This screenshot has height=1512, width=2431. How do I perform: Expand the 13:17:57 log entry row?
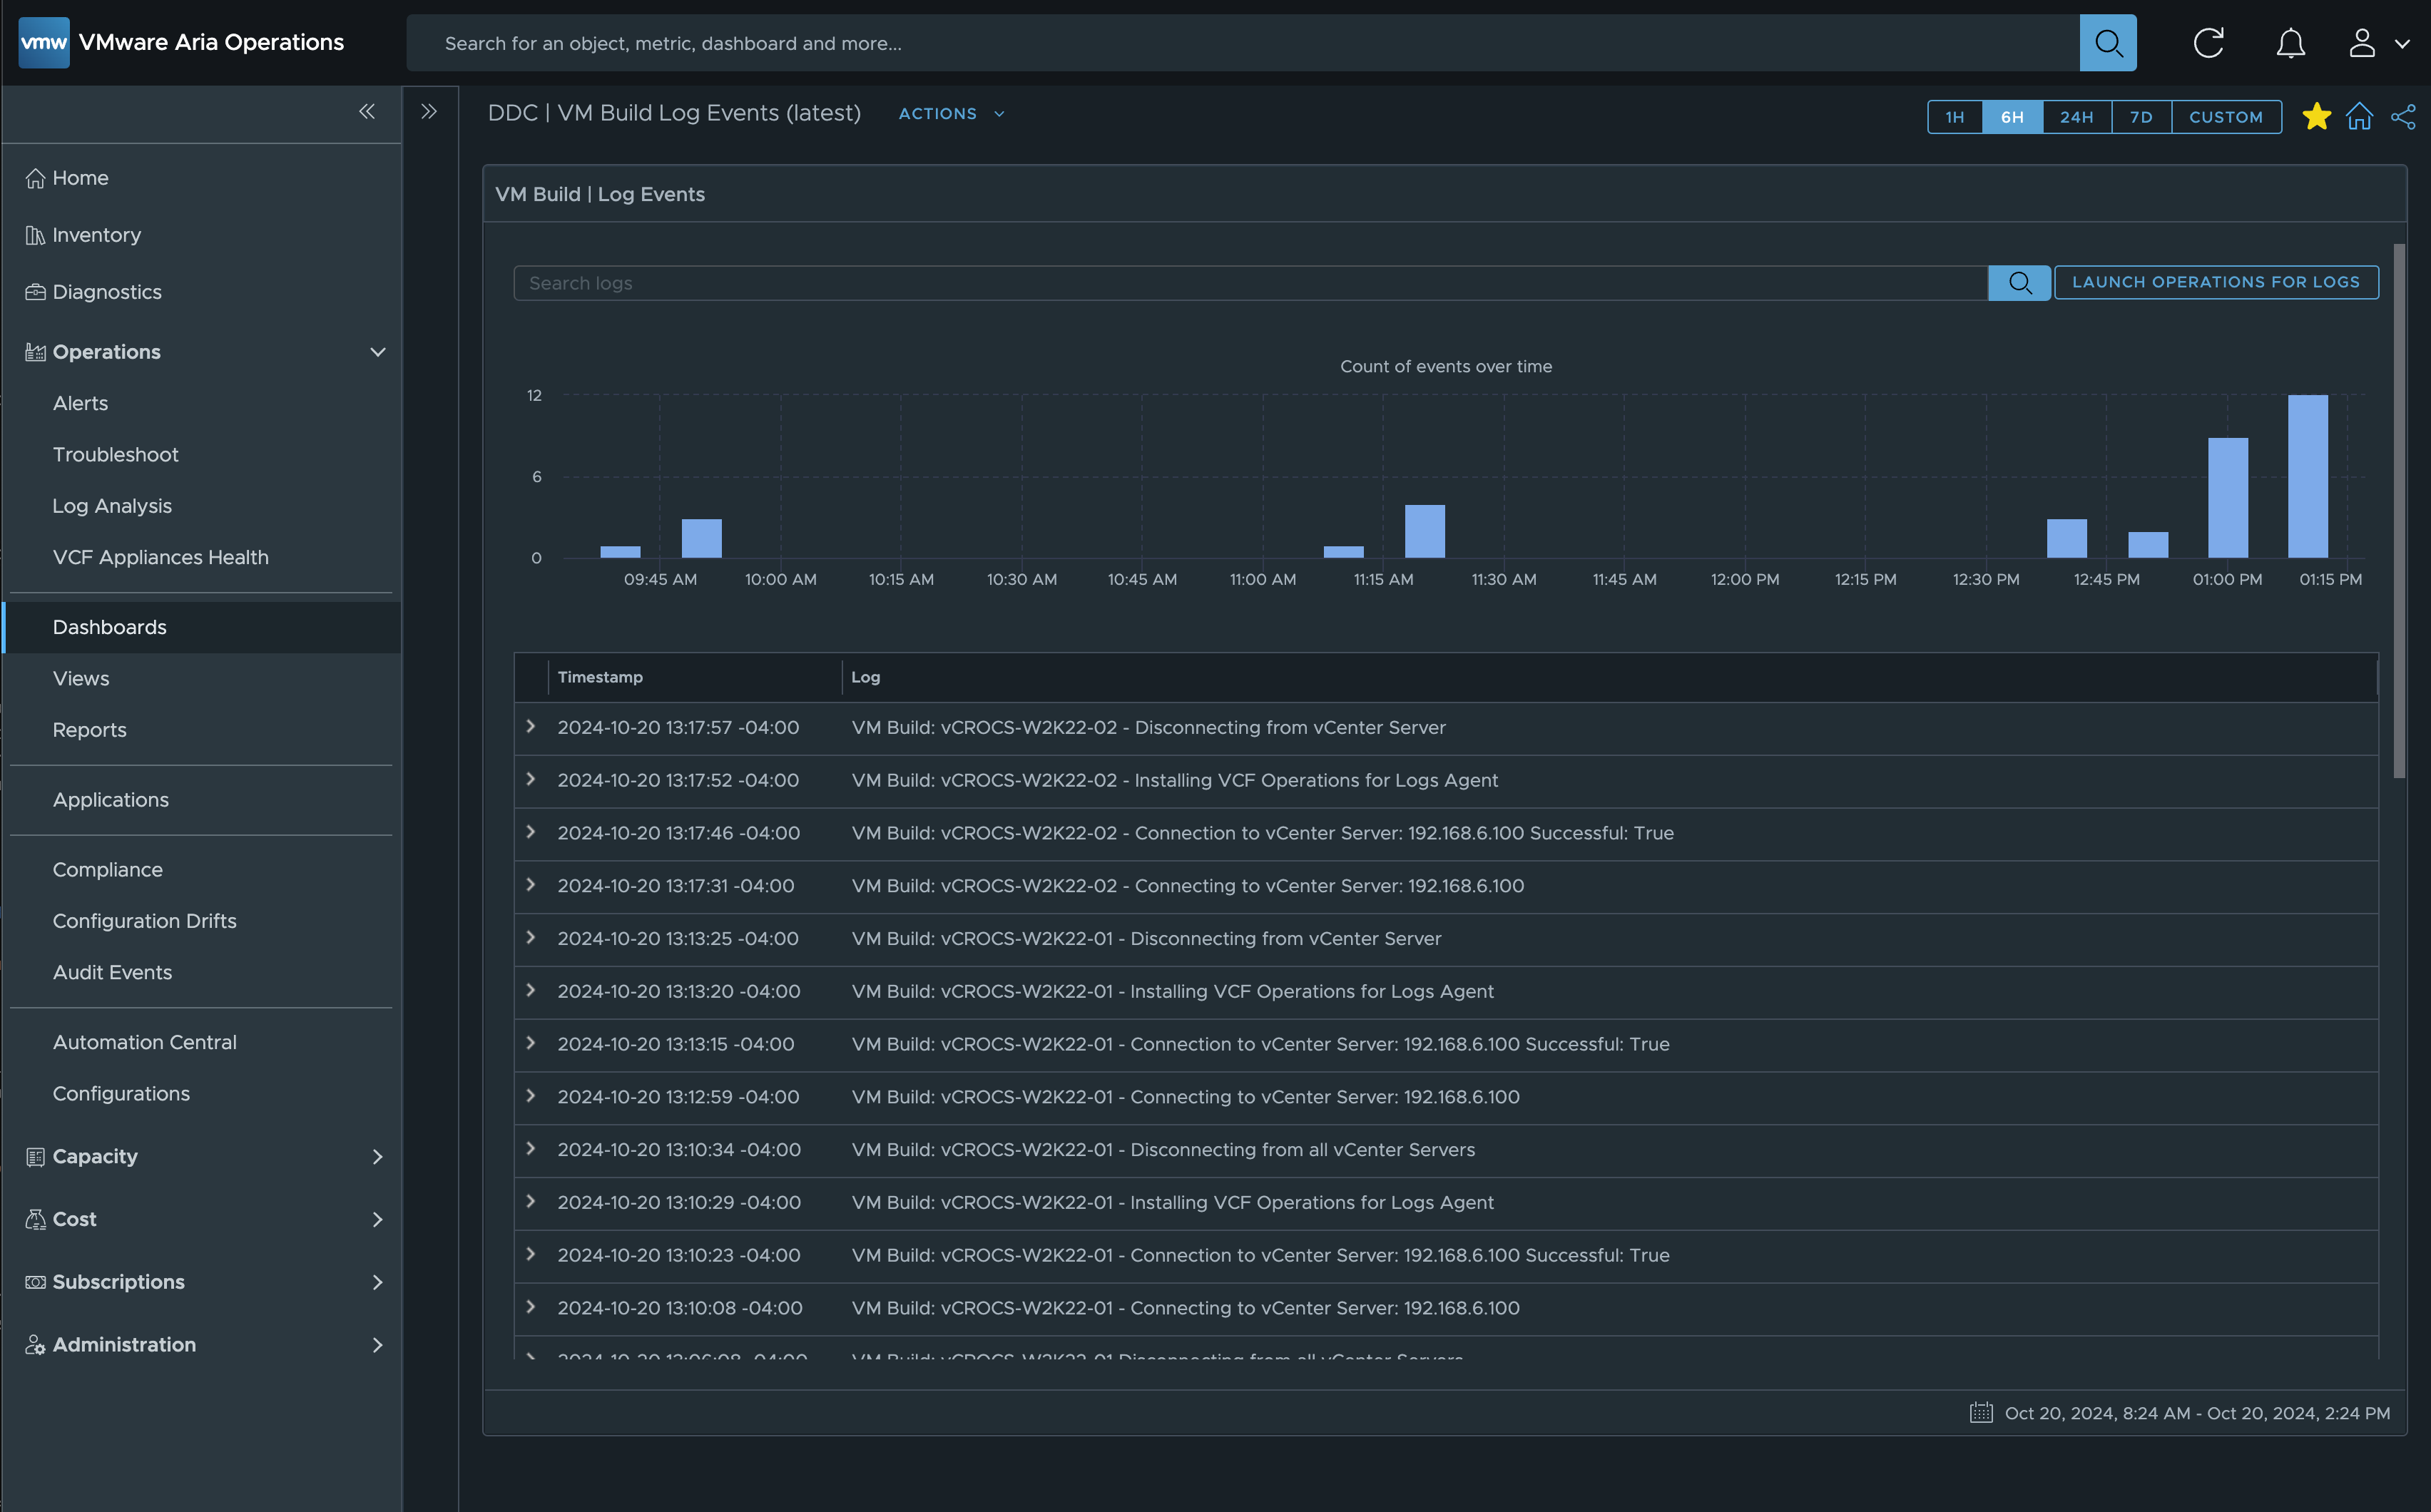(531, 727)
